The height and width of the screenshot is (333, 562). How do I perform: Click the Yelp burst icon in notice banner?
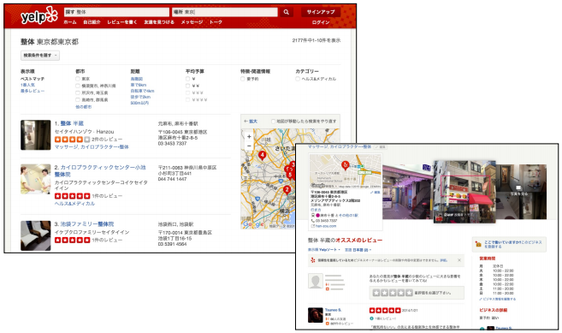[x=313, y=260]
